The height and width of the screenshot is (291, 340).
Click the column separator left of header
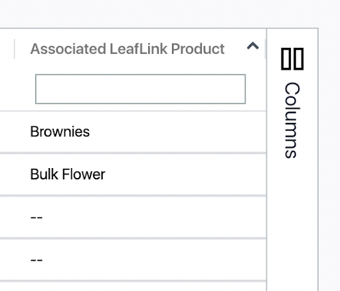[15, 49]
